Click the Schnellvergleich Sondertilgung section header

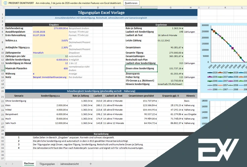coord(101,91)
